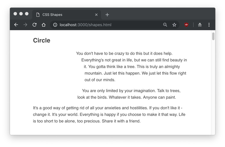View site information for localhost
The height and width of the screenshot is (147, 225).
55,25
